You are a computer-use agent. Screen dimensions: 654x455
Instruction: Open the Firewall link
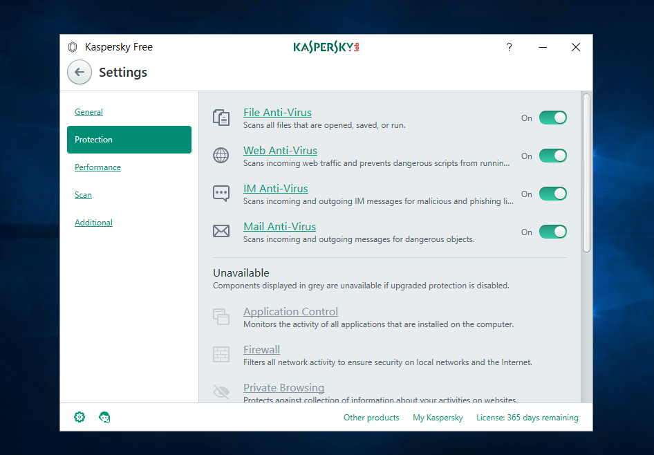[x=261, y=349]
